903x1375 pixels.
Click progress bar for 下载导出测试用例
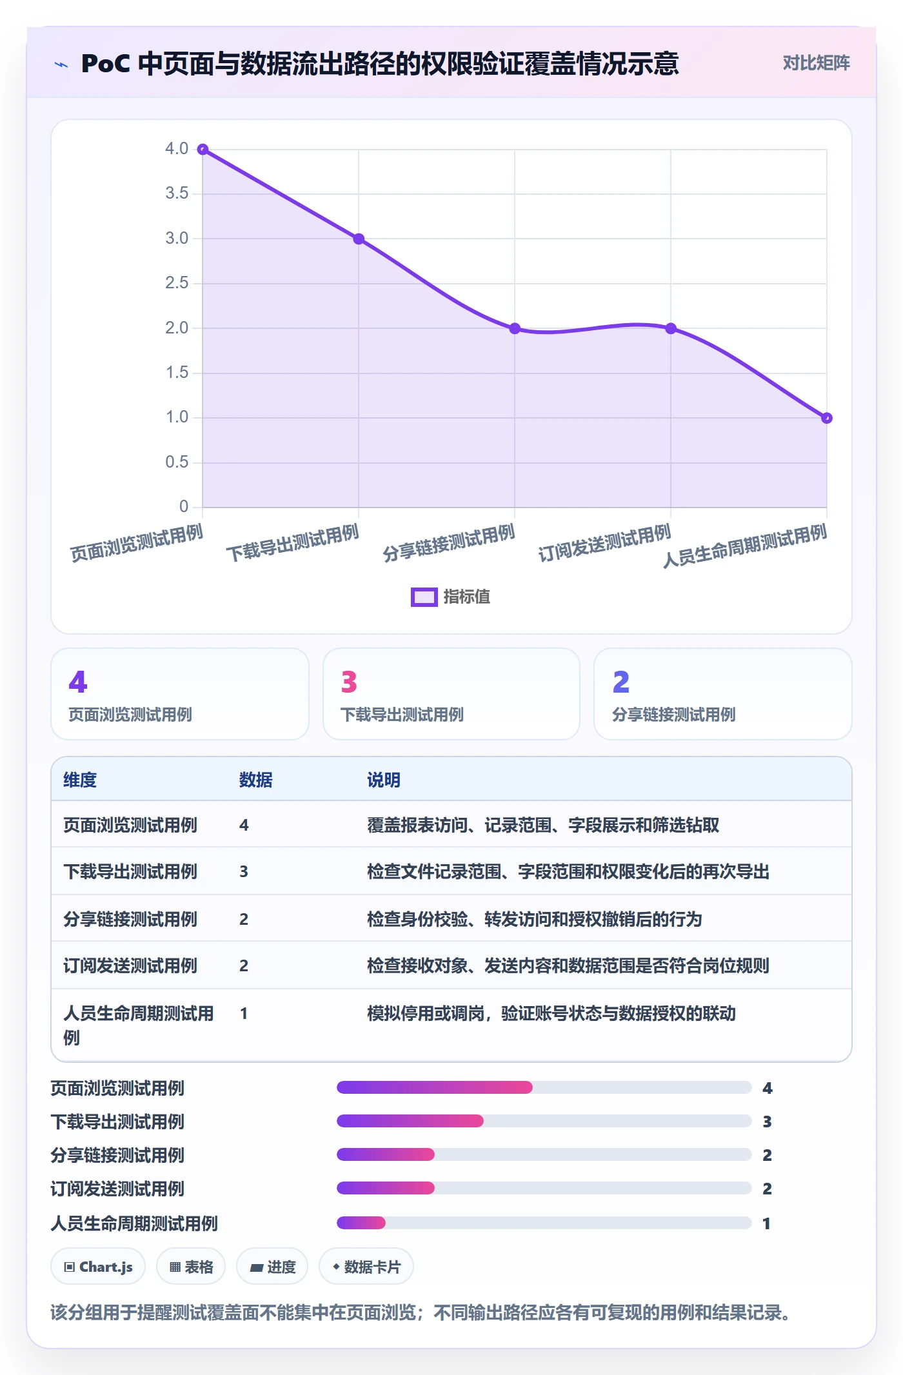544,1122
